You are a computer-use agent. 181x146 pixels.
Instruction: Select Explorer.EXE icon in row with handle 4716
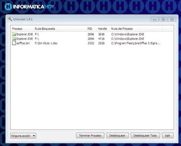point(14,39)
